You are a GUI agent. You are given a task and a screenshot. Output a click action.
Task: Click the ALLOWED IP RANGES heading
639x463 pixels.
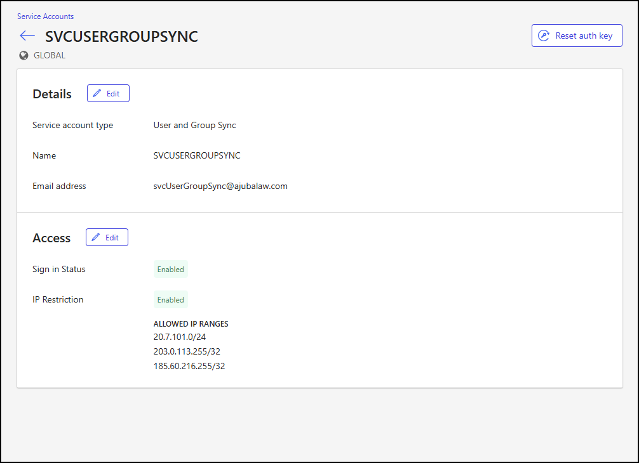[x=191, y=323]
